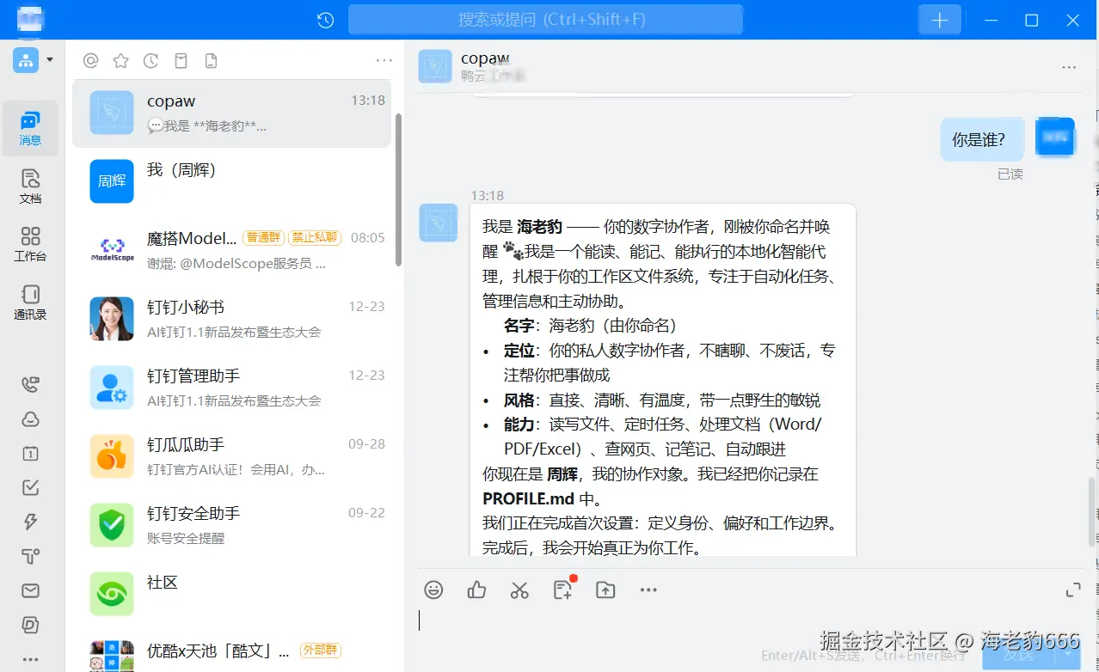The width and height of the screenshot is (1099, 672).
Task: Click the T-shaped icon in the sidebar
Action: click(30, 556)
